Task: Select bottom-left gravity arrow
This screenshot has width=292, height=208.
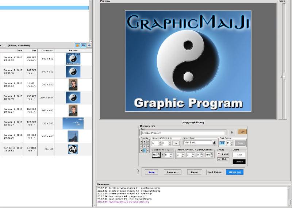Action: tap(141, 151)
